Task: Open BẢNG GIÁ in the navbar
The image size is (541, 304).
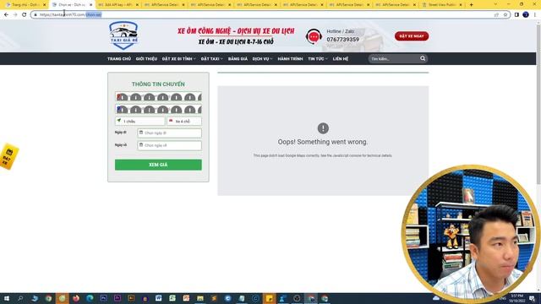Action: [238, 59]
